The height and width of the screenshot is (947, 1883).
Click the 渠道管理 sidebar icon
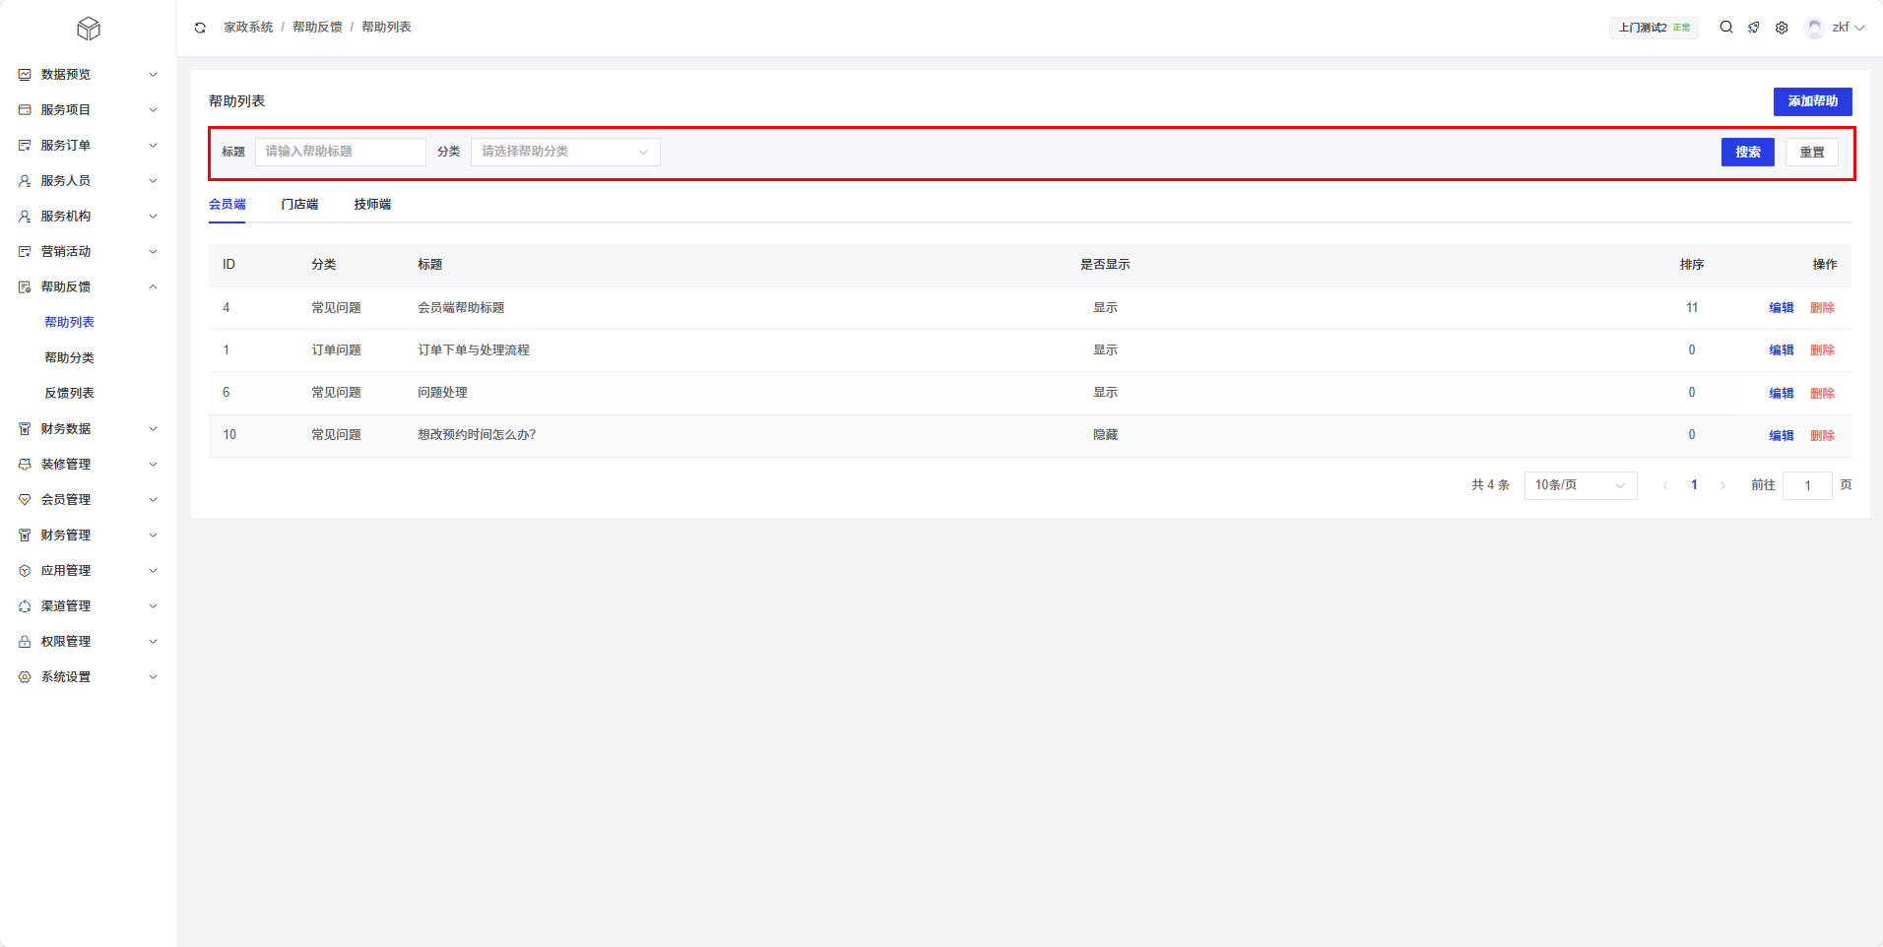[25, 606]
